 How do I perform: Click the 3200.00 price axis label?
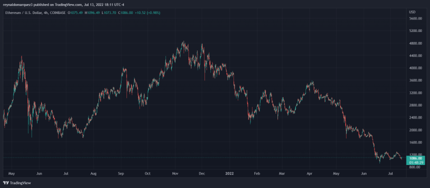tap(415, 93)
